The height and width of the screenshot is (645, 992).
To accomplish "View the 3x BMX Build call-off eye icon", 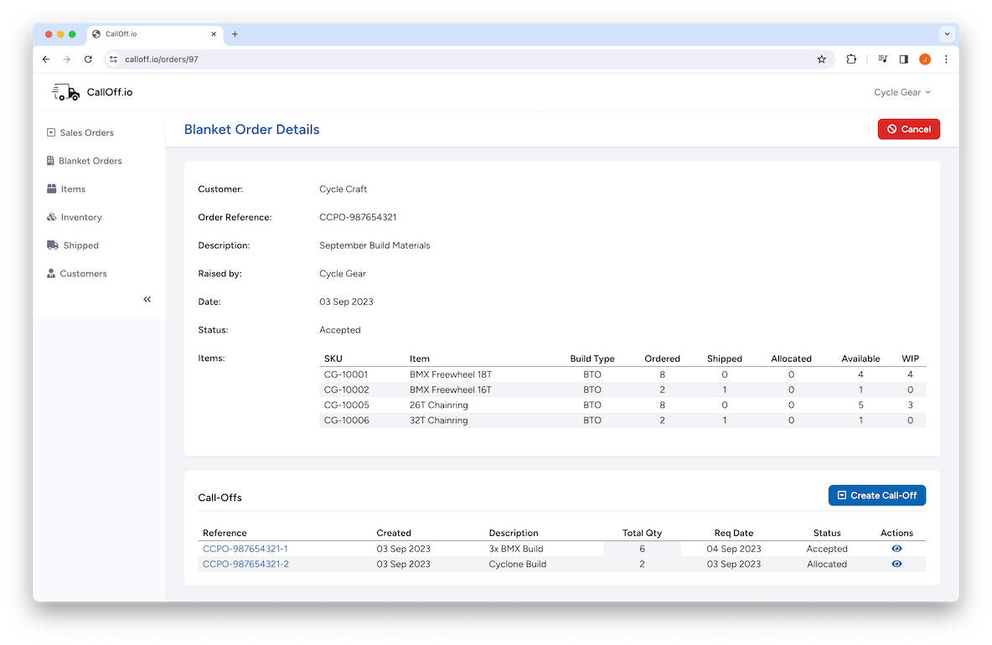I will 896,548.
